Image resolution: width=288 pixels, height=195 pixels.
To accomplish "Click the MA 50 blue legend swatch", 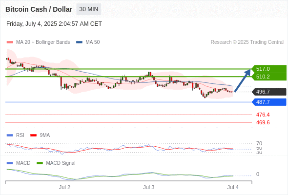I will (x=79, y=42).
